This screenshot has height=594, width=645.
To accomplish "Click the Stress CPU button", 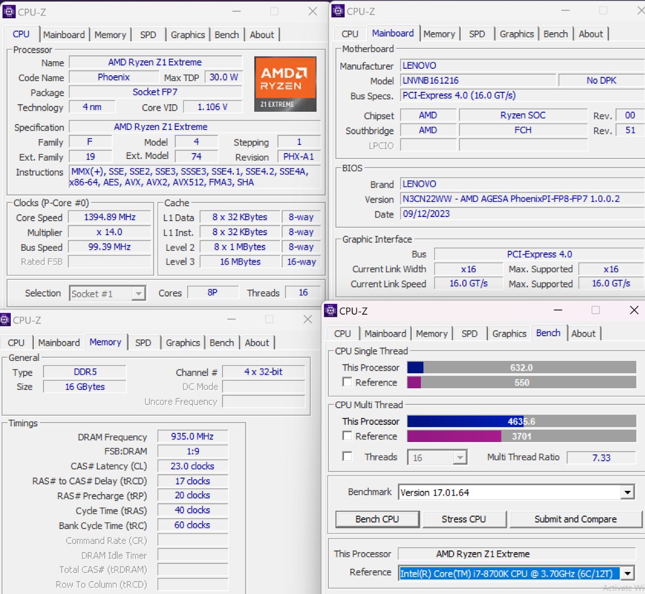I will click(x=464, y=519).
